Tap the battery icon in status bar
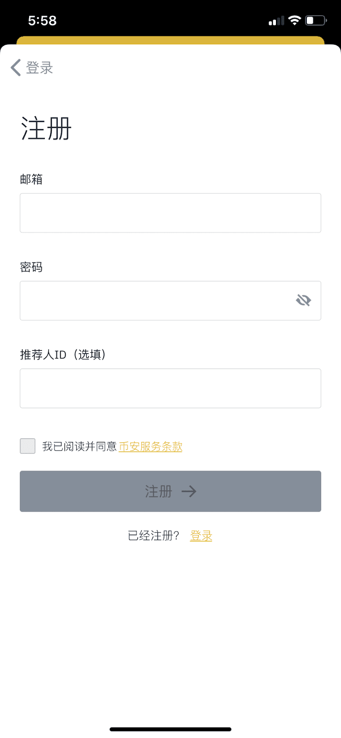Viewport: 341px width, 738px height. point(316,20)
